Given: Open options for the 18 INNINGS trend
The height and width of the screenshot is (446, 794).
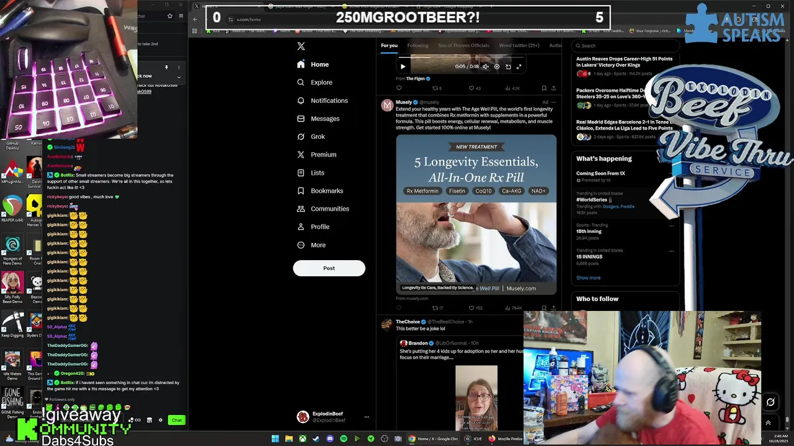Looking at the screenshot, I should tap(671, 251).
